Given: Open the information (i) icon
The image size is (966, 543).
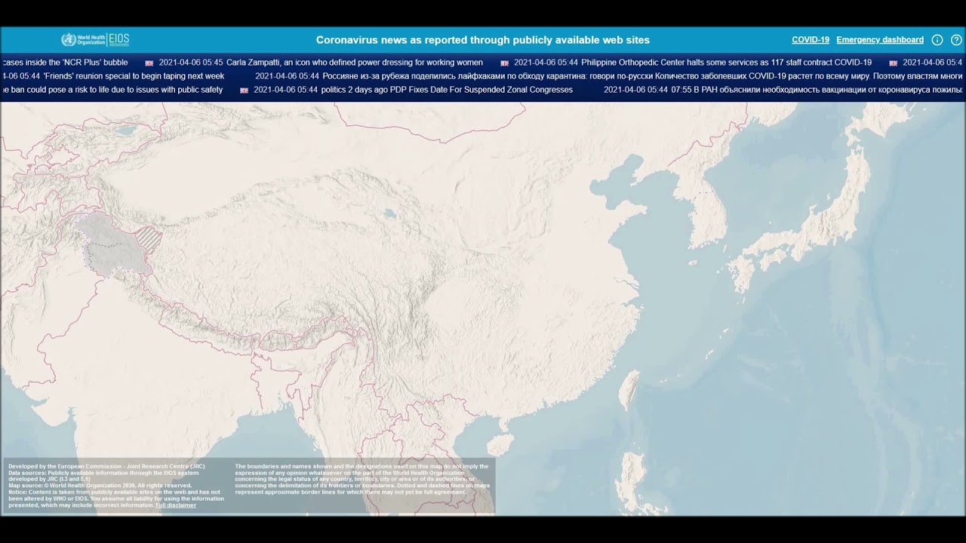Looking at the screenshot, I should 937,40.
